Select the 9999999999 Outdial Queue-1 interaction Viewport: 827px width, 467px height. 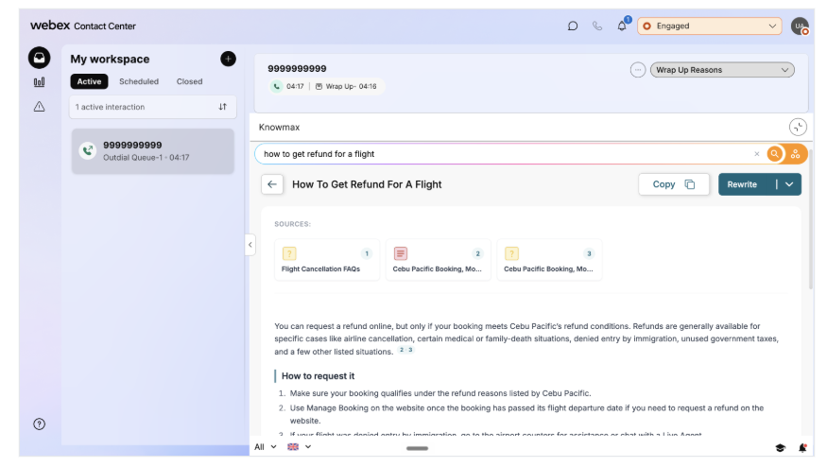coord(153,151)
